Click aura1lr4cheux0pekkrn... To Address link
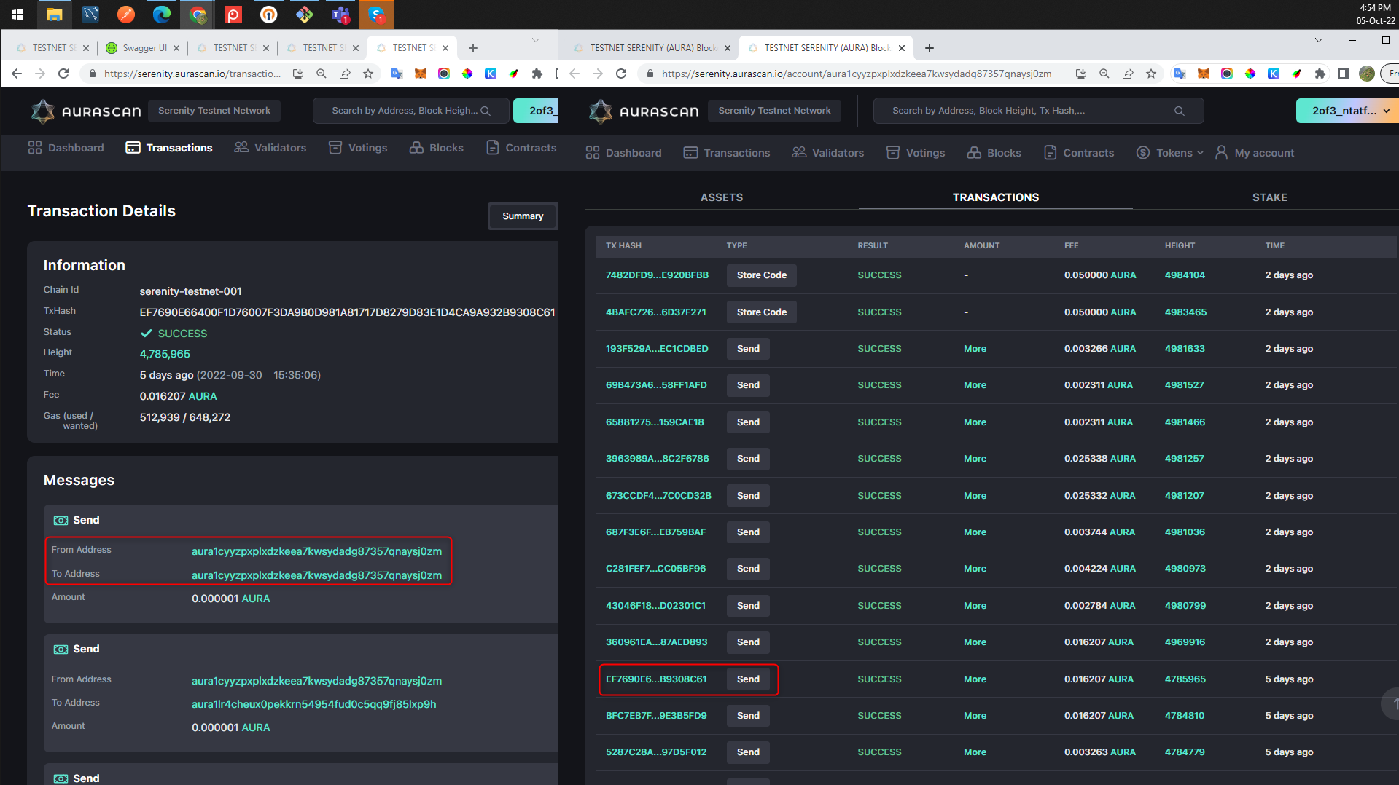The width and height of the screenshot is (1399, 785). pyautogui.click(x=314, y=704)
